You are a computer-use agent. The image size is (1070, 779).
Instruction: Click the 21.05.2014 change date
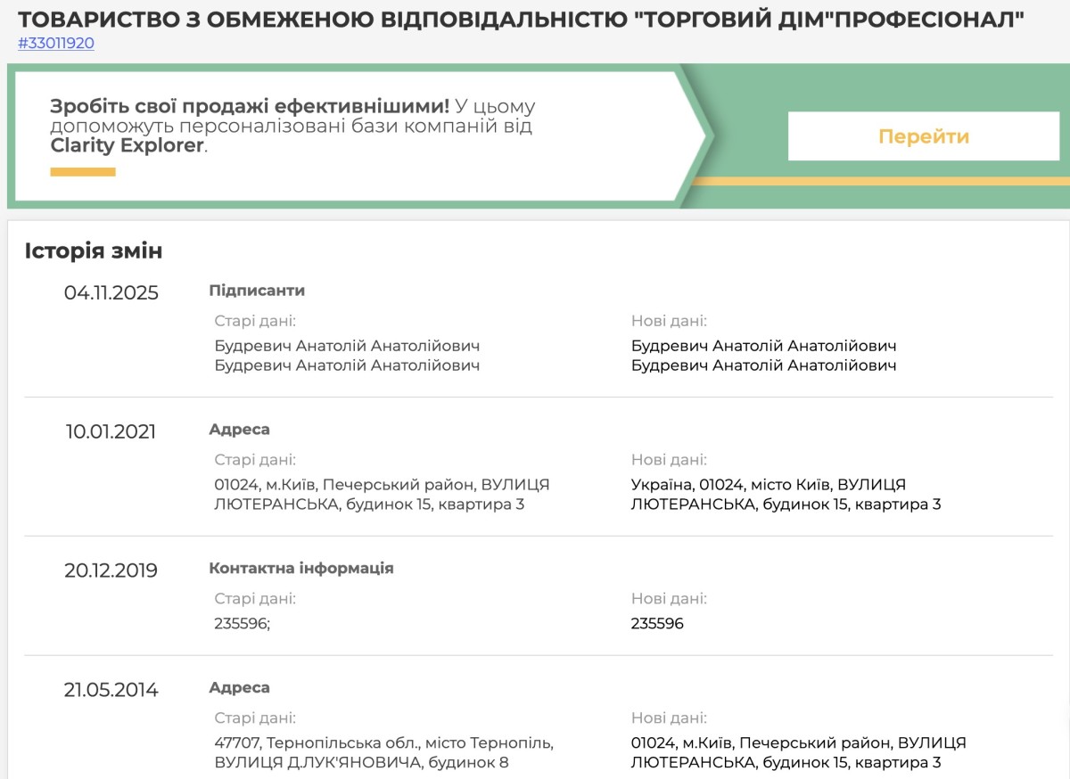tap(111, 690)
